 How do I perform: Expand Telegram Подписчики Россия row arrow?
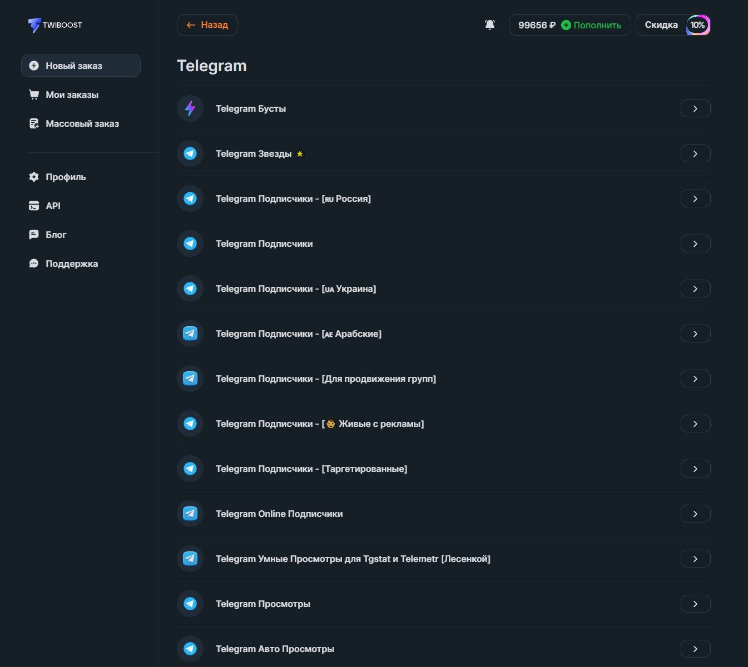tap(695, 198)
